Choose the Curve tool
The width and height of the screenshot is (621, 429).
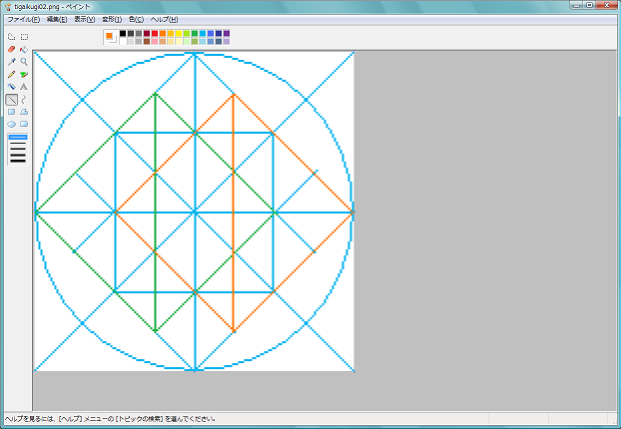(x=24, y=100)
